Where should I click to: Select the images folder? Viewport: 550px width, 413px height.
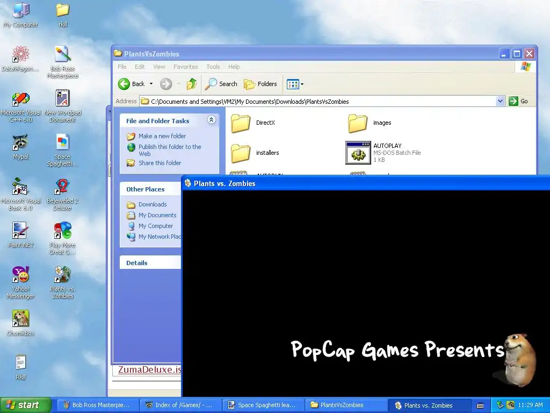(x=370, y=123)
